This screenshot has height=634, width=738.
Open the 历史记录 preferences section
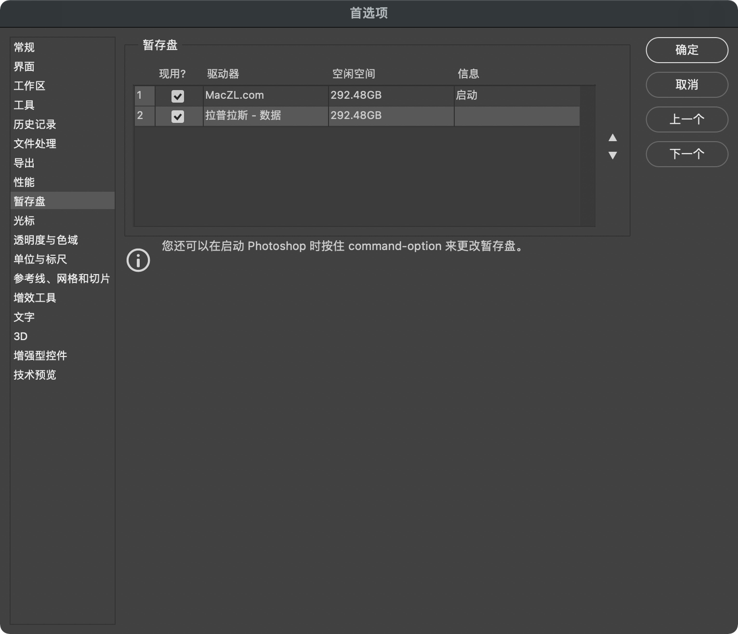click(x=35, y=124)
